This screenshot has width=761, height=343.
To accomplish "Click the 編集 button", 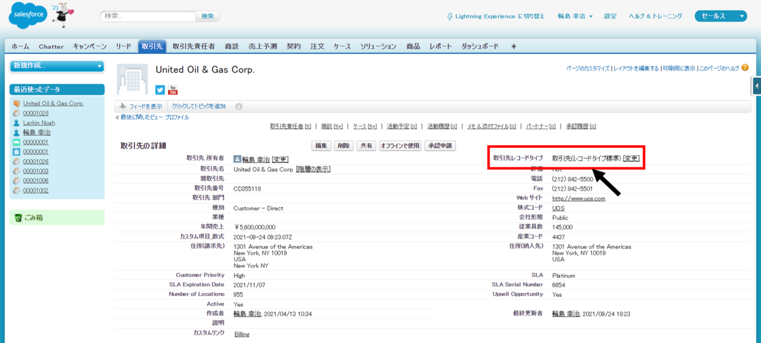I will [322, 146].
